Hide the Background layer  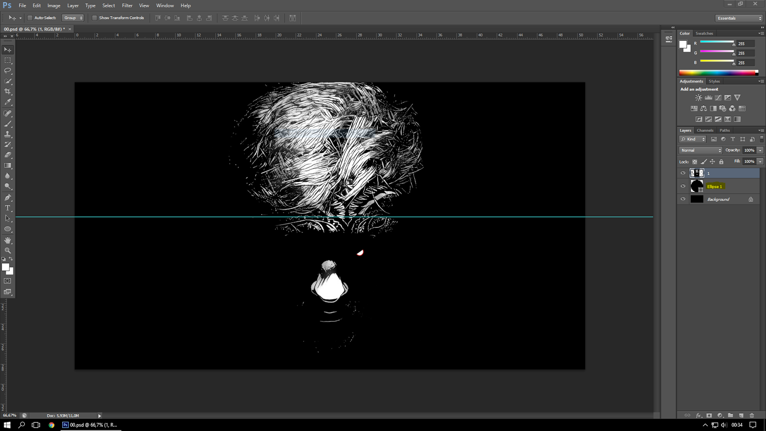[683, 199]
